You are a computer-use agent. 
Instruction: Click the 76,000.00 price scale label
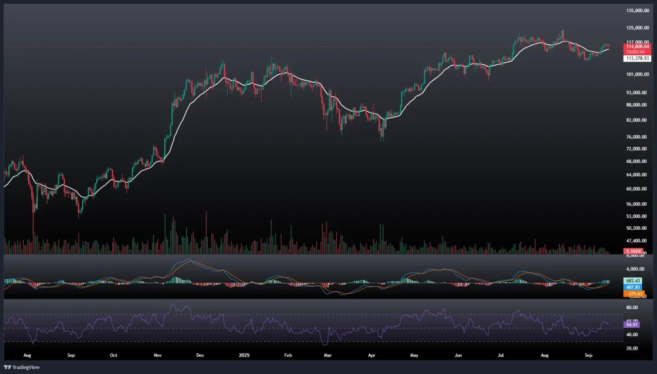[636, 137]
